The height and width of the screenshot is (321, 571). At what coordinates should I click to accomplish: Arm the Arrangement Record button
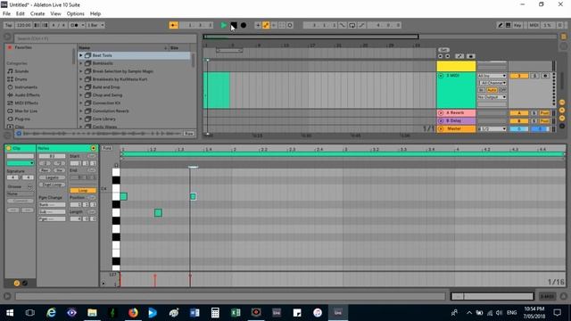coord(244,25)
